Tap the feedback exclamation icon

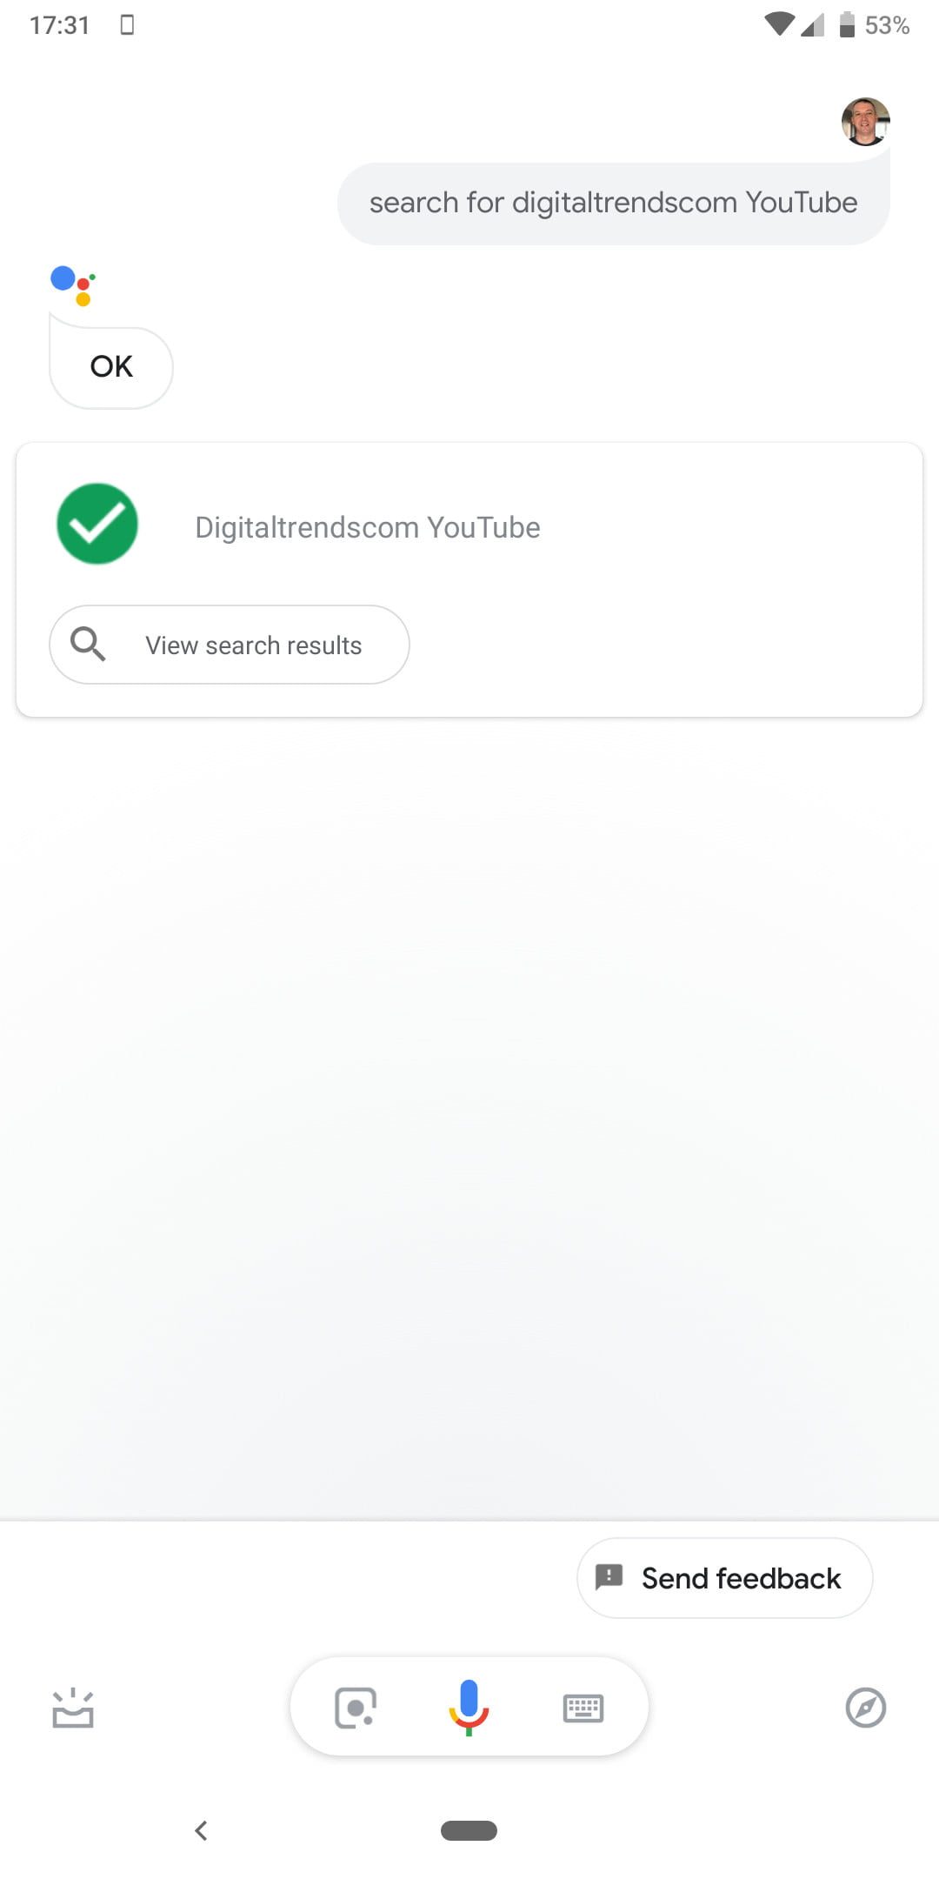tap(609, 1577)
